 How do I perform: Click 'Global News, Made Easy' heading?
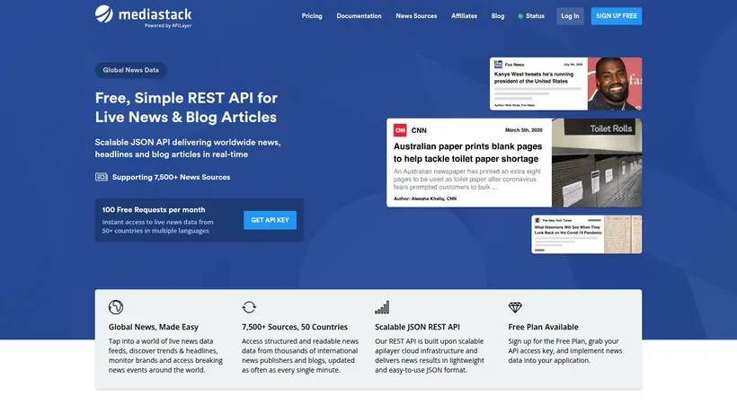tap(153, 327)
